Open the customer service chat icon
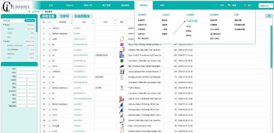This screenshot has height=133, width=274. pos(229,5)
